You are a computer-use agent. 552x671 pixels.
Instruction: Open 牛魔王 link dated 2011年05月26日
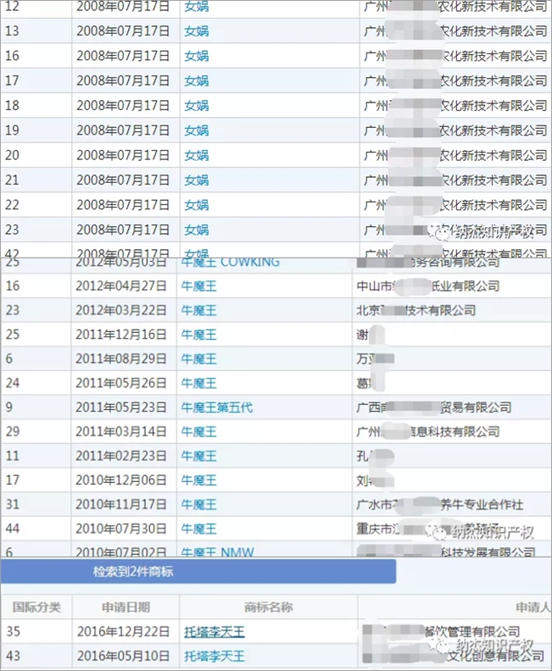(x=198, y=383)
